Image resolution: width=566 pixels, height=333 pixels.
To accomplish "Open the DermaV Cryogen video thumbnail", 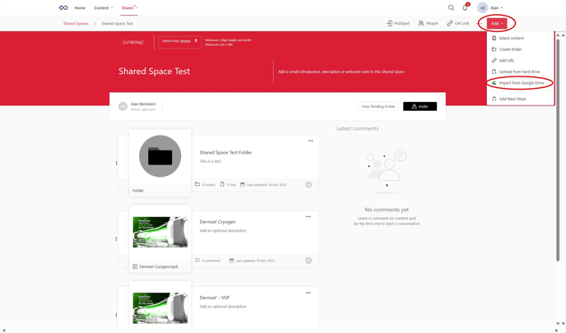I will click(x=160, y=233).
